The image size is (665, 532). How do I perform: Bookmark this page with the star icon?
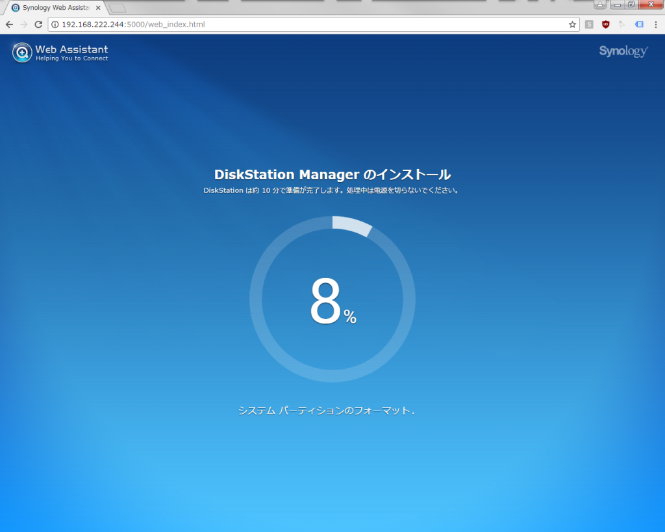click(572, 25)
